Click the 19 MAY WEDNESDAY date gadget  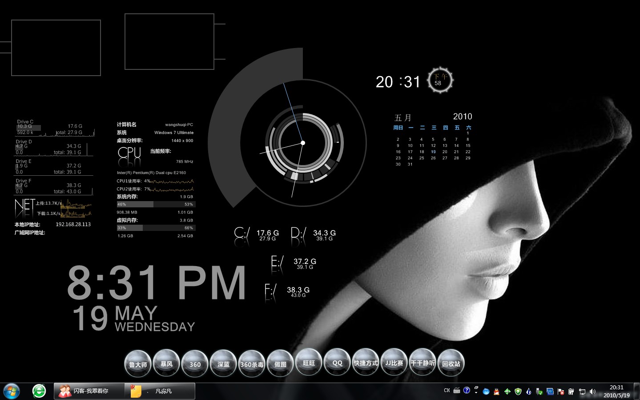point(134,318)
